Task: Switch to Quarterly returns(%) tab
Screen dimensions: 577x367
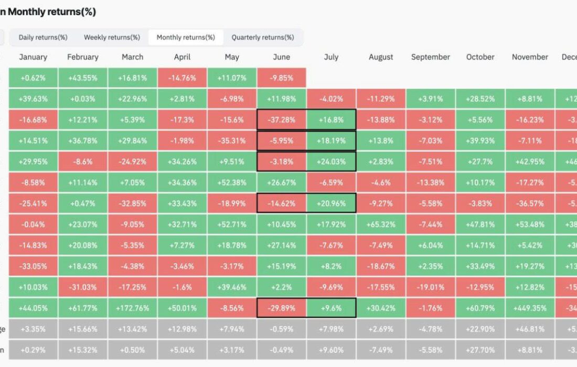Action: click(263, 38)
